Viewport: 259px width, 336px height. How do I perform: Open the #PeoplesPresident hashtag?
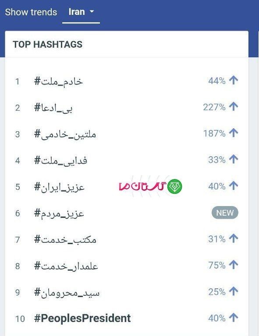82,318
